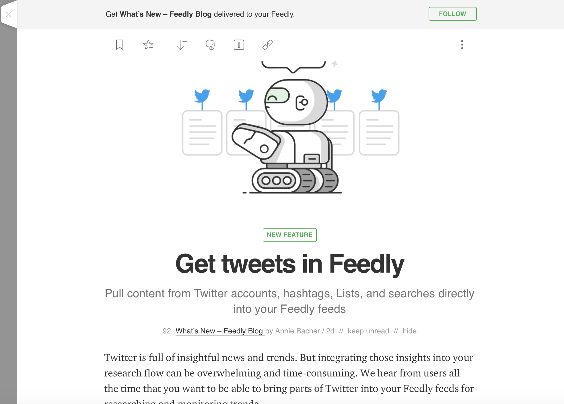The width and height of the screenshot is (564, 404).
Task: Copy the article link
Action: 268,45
